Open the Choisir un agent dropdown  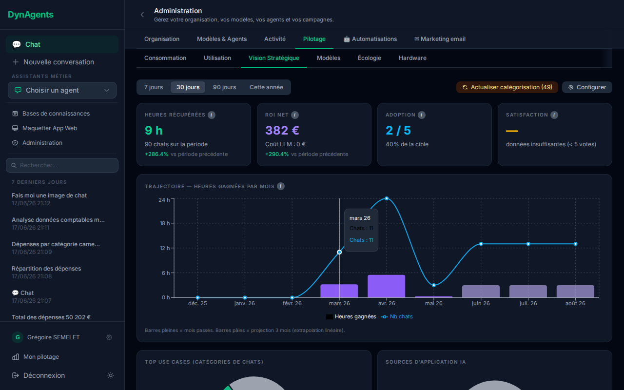62,90
